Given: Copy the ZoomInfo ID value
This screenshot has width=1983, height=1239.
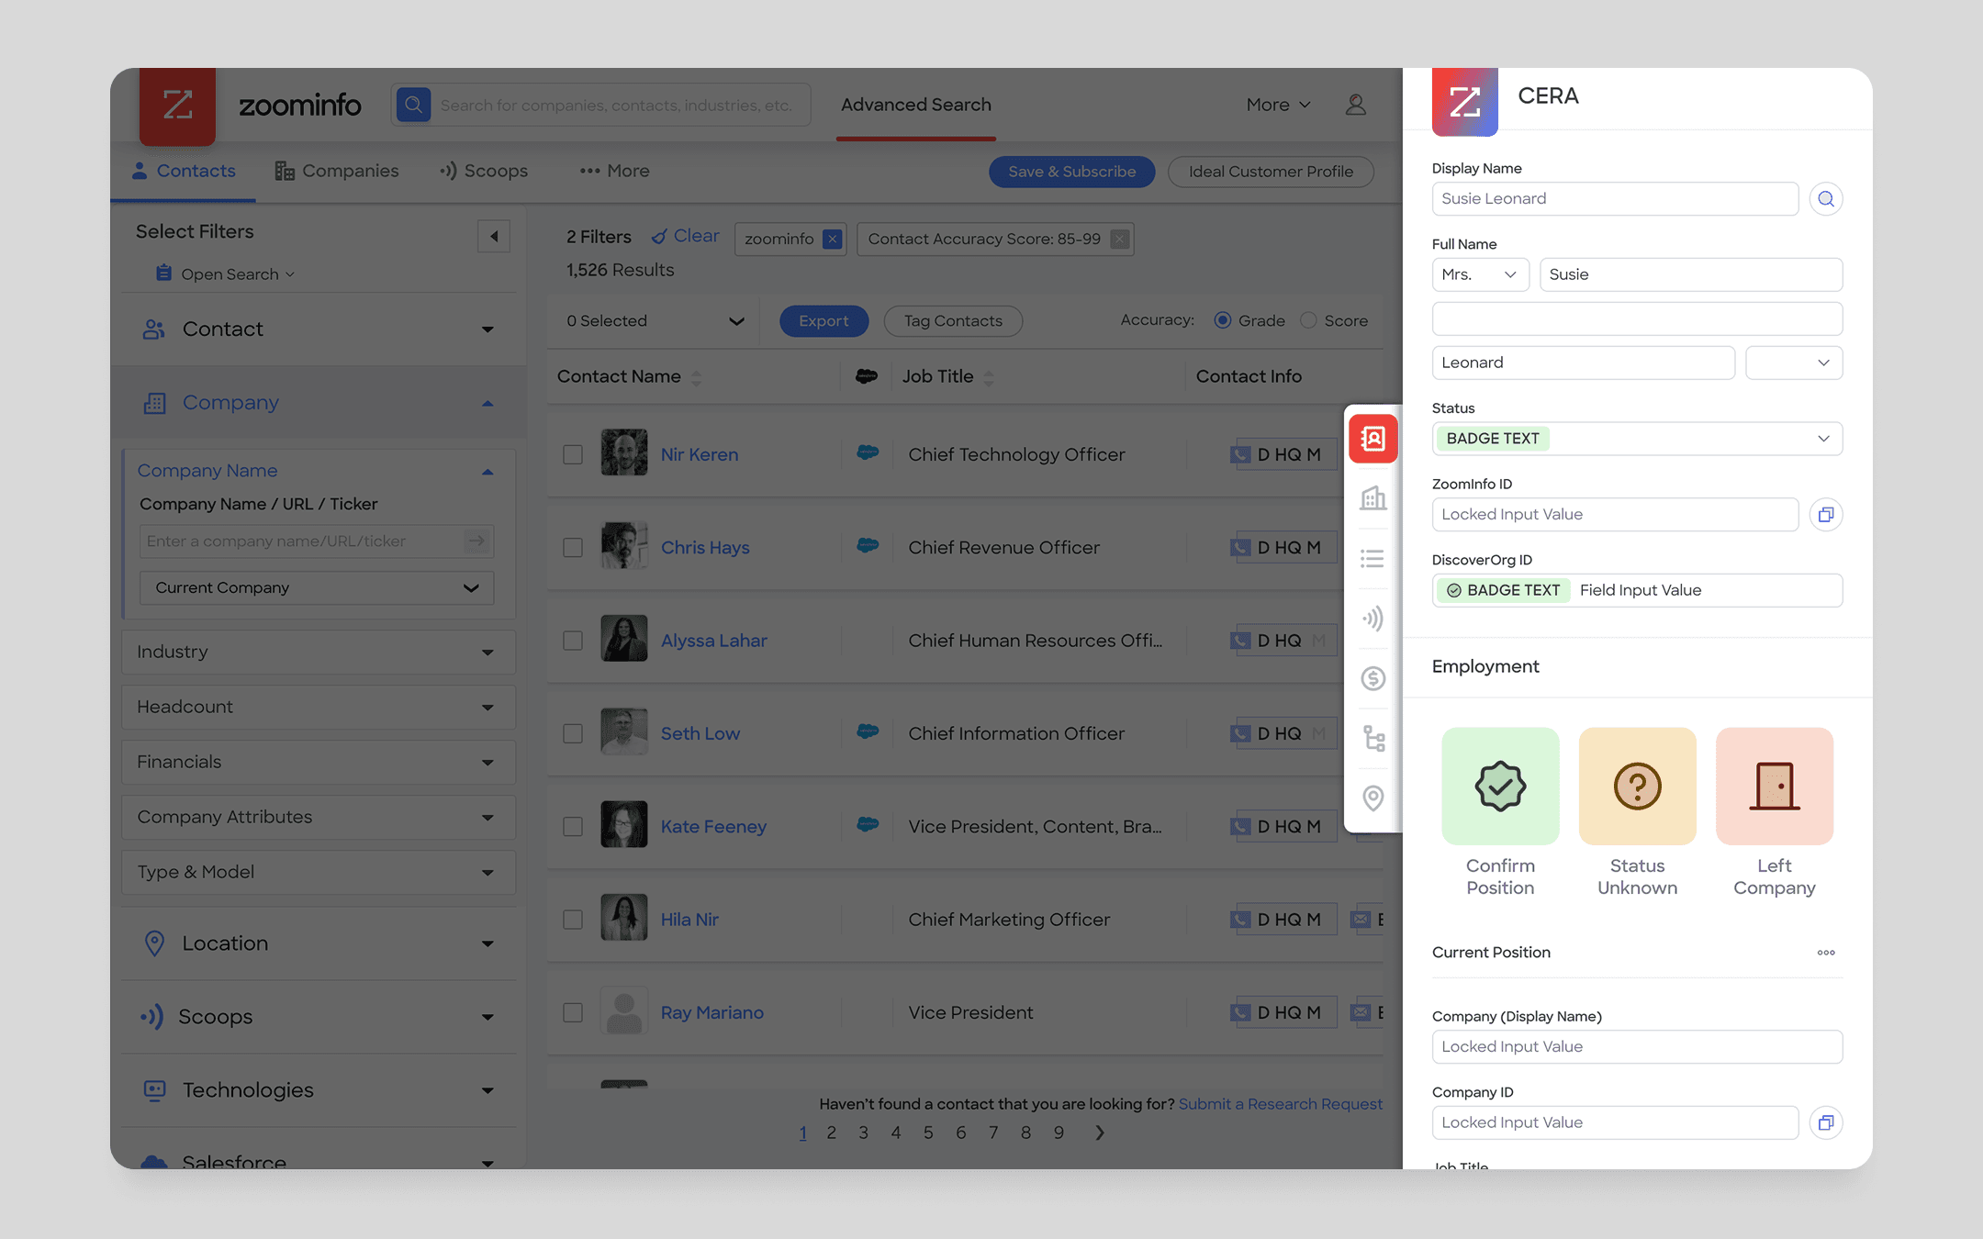Looking at the screenshot, I should 1826,515.
